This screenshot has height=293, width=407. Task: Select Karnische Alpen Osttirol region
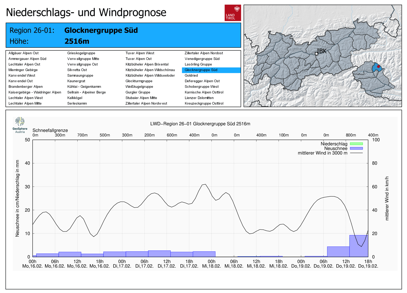point(204,92)
